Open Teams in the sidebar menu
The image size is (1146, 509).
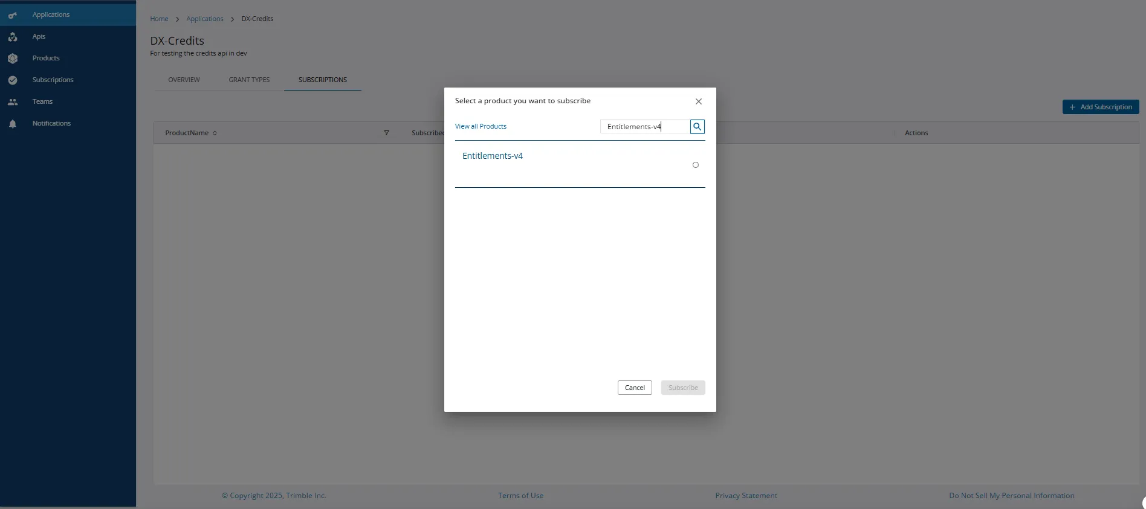(68, 101)
